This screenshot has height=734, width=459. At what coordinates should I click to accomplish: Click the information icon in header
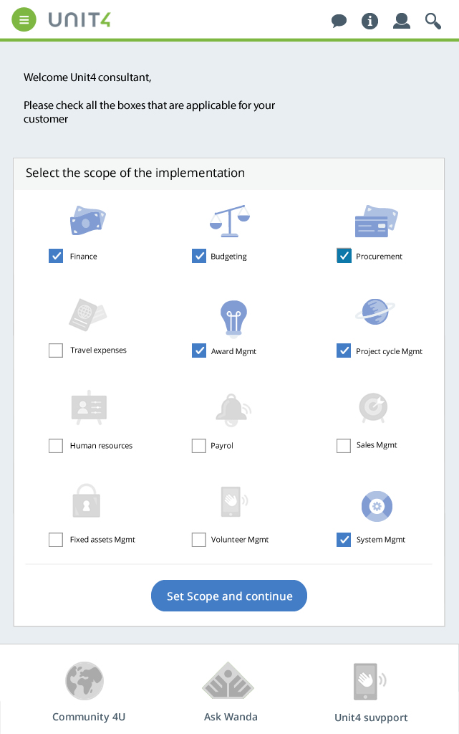point(369,21)
